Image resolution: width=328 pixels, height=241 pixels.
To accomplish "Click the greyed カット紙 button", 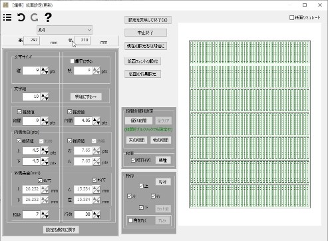I will click(163, 208).
